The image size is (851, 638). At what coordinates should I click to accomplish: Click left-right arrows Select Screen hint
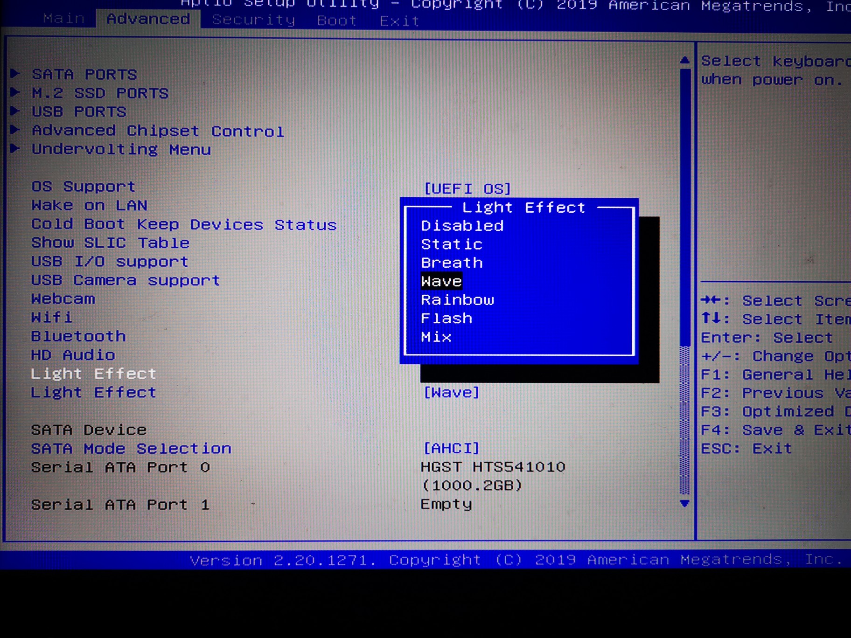775,301
